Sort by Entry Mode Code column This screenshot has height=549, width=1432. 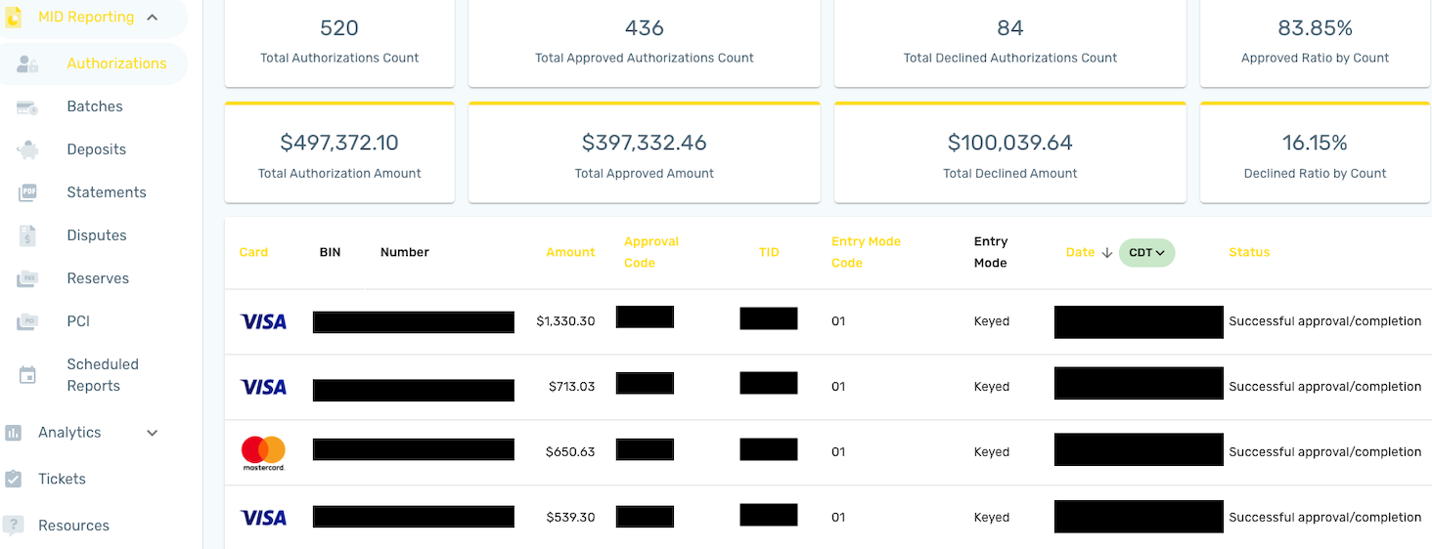coord(866,252)
